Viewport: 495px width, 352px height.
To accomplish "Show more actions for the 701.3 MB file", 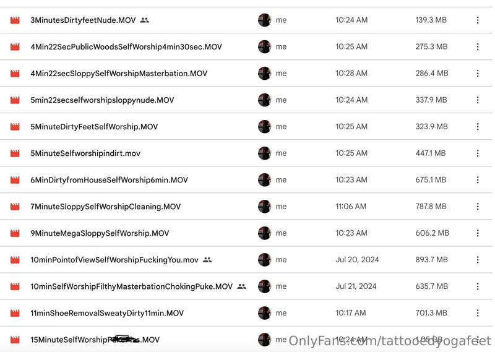I will click(x=478, y=313).
